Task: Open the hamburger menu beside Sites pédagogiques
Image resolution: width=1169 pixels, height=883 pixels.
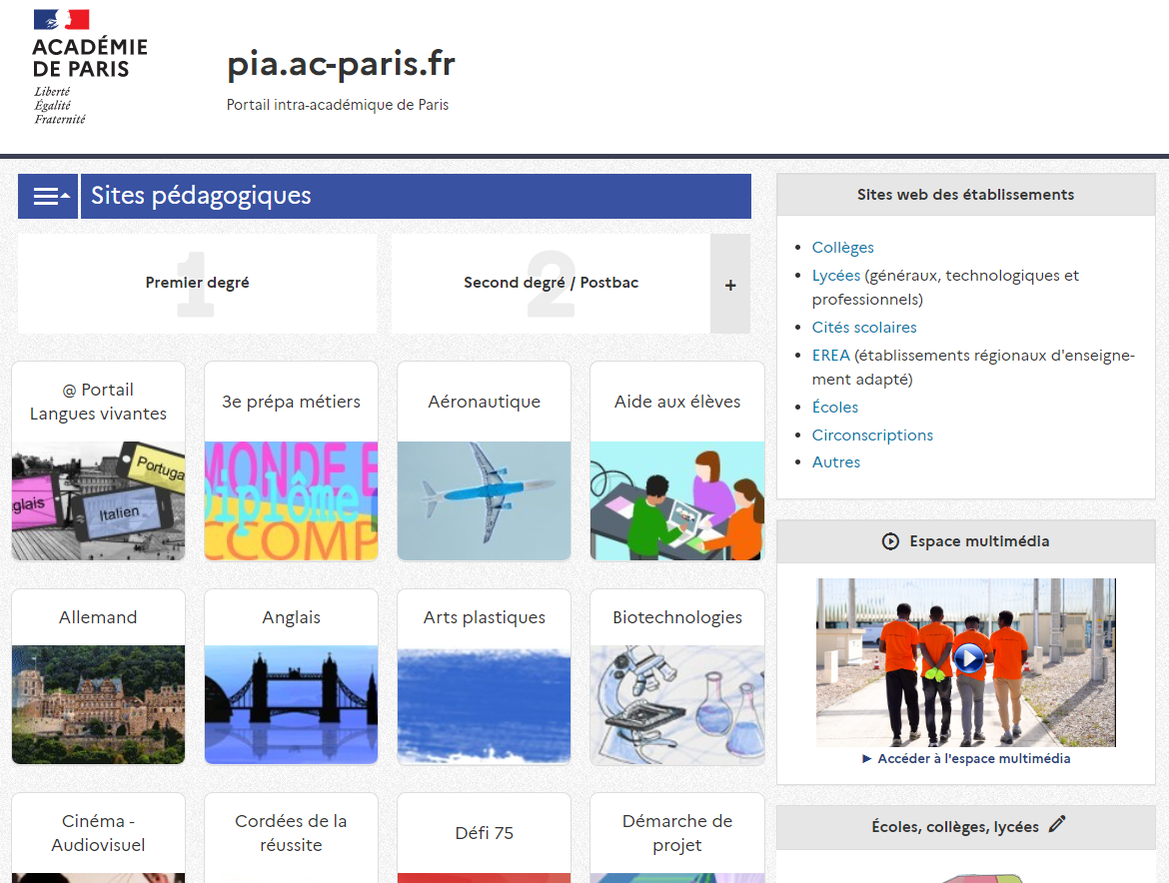Action: click(x=49, y=196)
